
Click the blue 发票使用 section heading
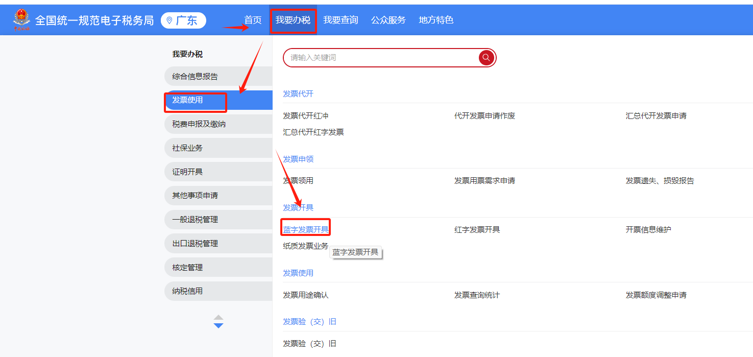pyautogui.click(x=298, y=273)
